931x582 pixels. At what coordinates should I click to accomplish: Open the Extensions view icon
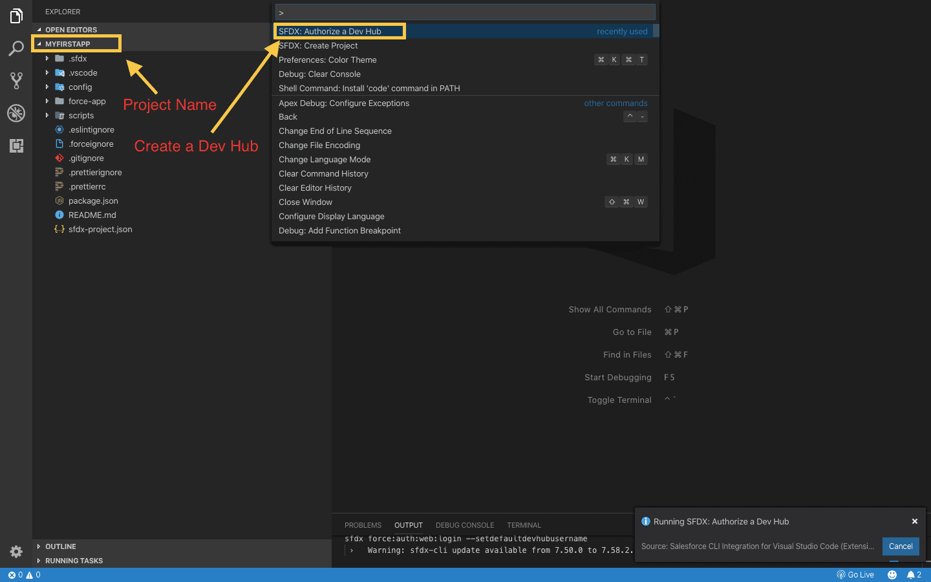click(x=16, y=145)
